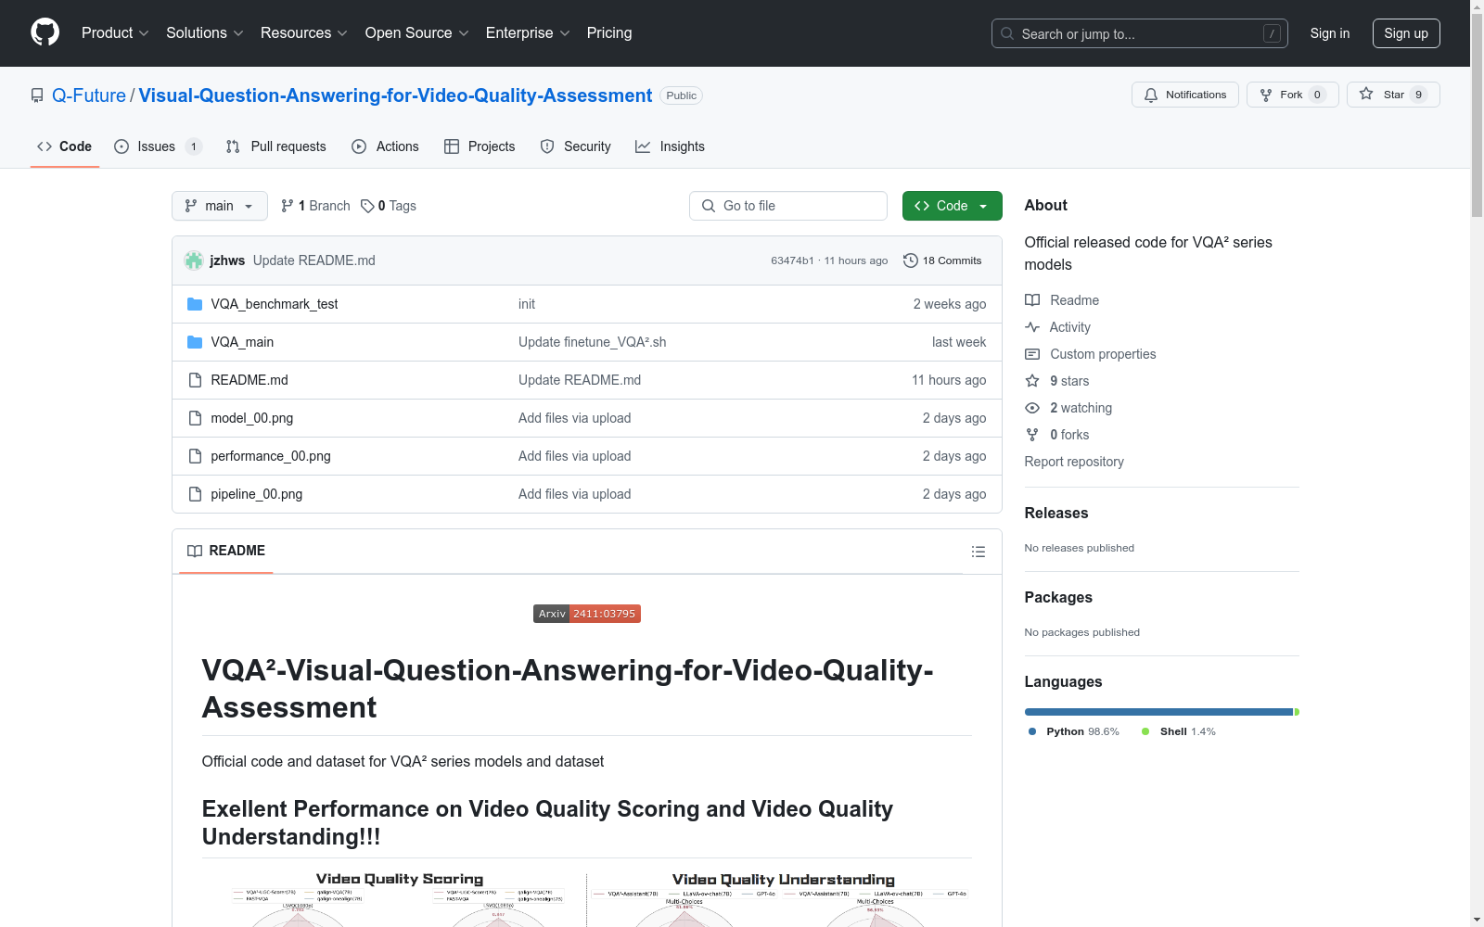Click the model_00.png file icon
The height and width of the screenshot is (927, 1484).
click(195, 418)
